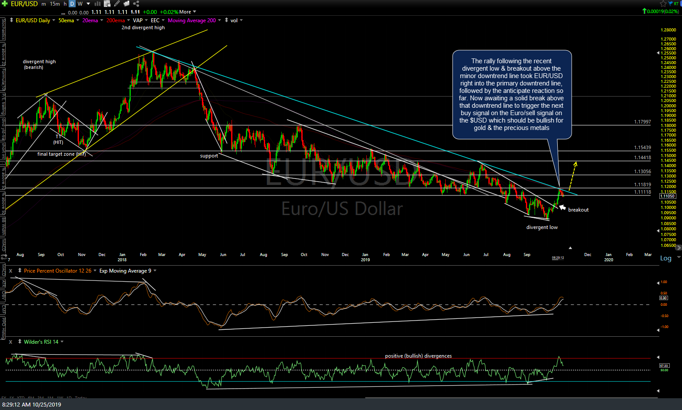Click the reorder arrows beside vol
The height and width of the screenshot is (410, 682).
coord(226,20)
